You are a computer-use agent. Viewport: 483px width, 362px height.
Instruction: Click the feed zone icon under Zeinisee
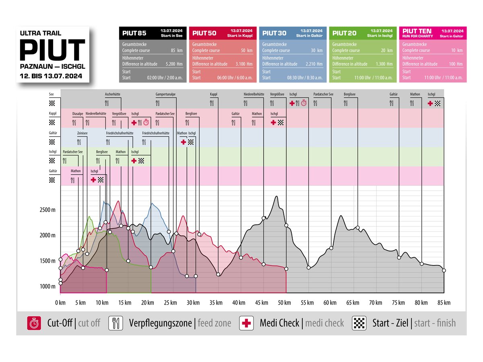tap(79, 142)
